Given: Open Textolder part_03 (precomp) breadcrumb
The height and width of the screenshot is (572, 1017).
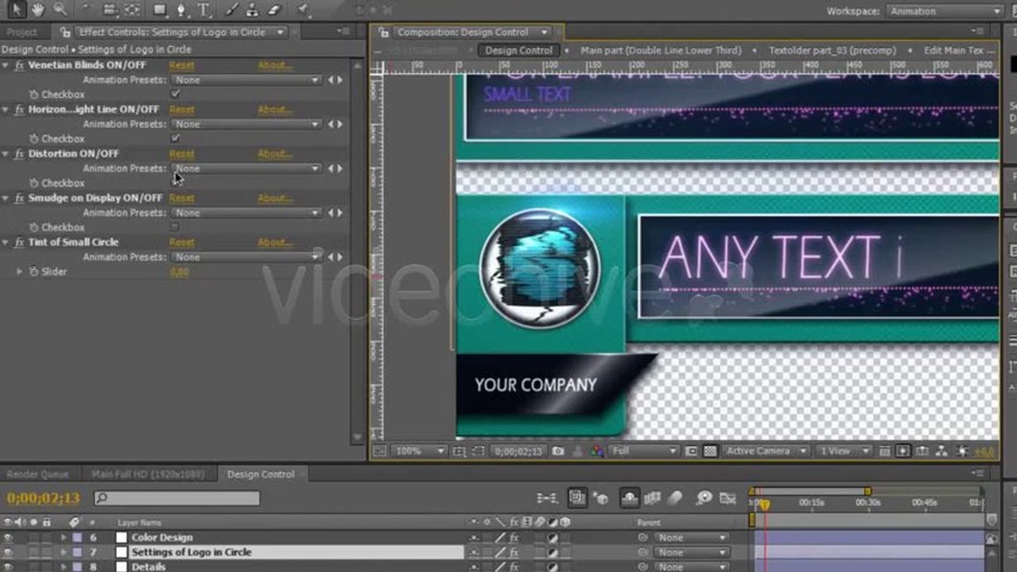Looking at the screenshot, I should (x=832, y=50).
